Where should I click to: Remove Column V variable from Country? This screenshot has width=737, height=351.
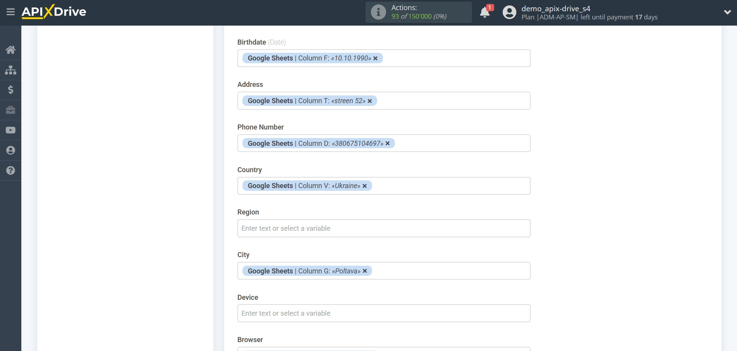point(365,186)
